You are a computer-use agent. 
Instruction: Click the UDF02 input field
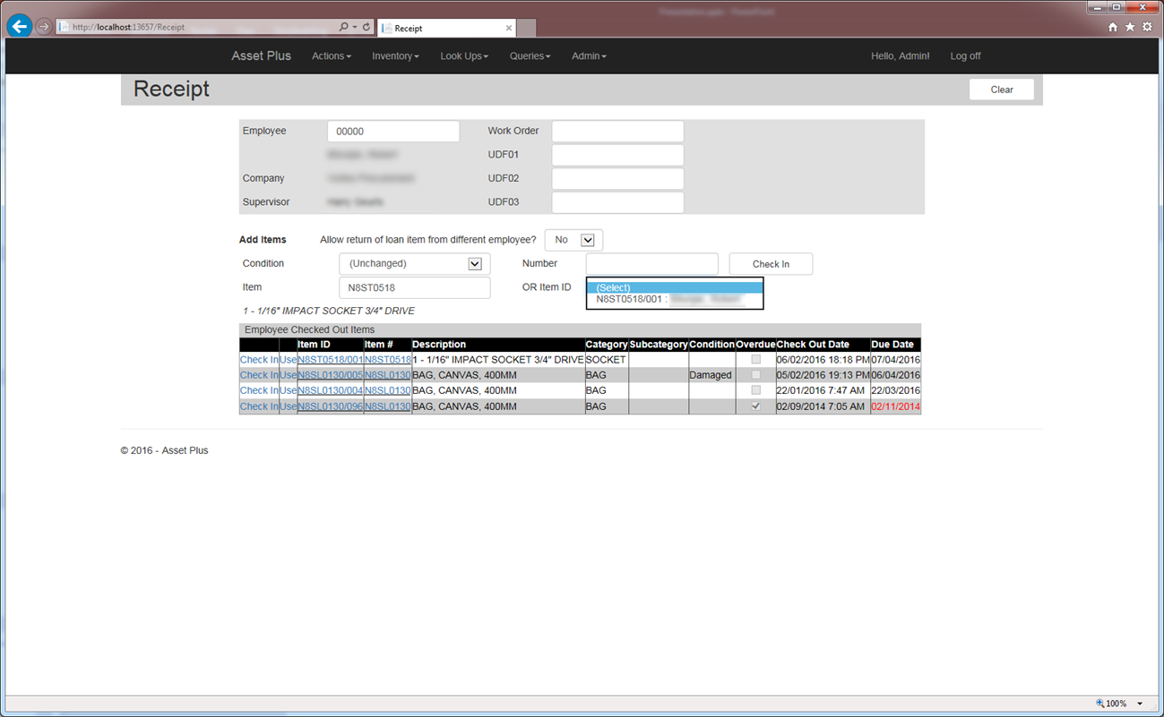pos(617,178)
